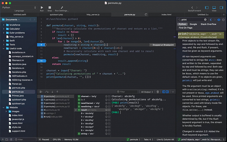
Task: Collapse the Useful code folder
Action: click(3, 48)
